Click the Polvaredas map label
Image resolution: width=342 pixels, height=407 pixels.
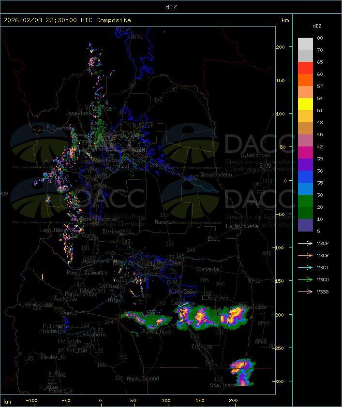pyautogui.click(x=61, y=128)
